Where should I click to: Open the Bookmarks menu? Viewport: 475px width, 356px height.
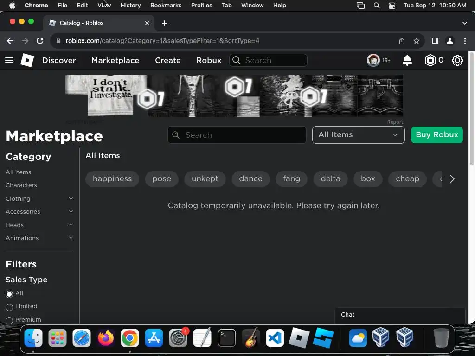point(166,6)
